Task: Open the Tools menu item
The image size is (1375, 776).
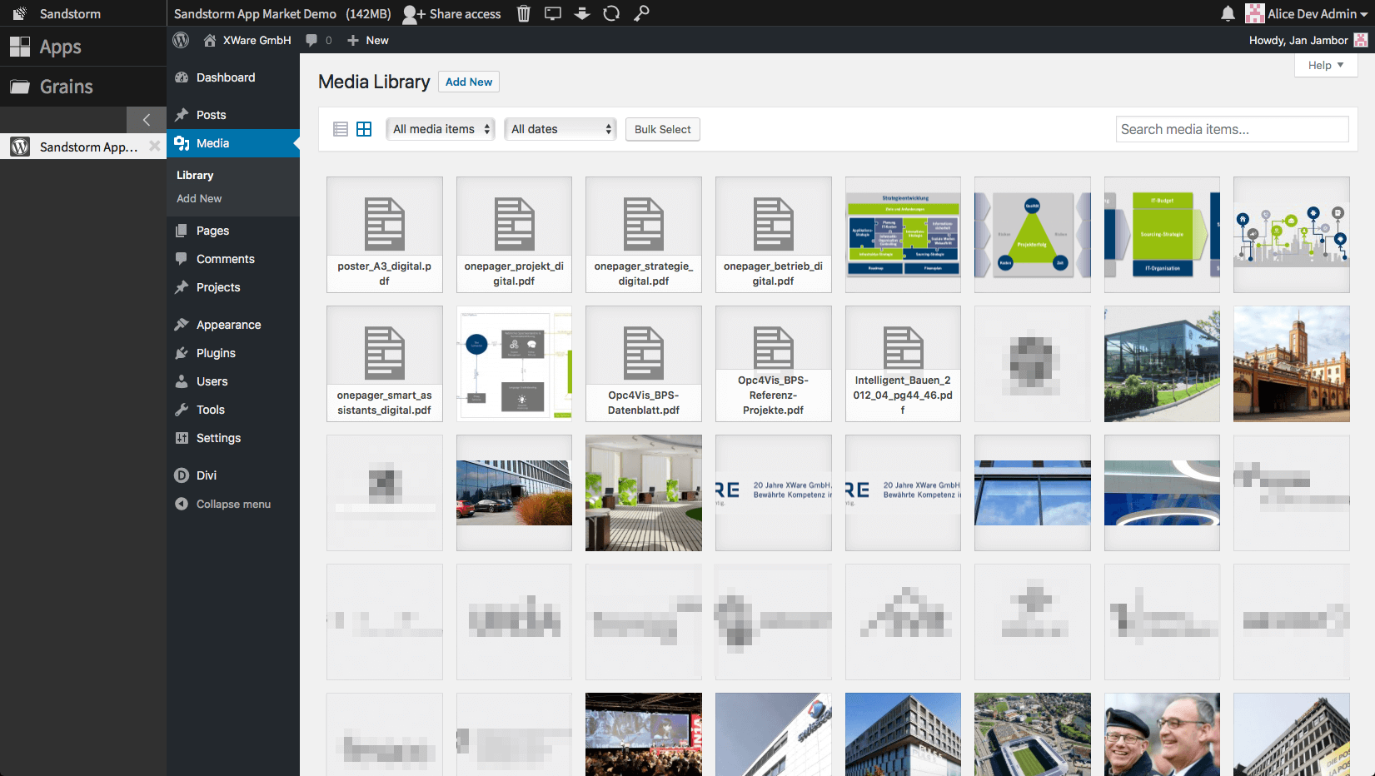Action: [x=233, y=410]
